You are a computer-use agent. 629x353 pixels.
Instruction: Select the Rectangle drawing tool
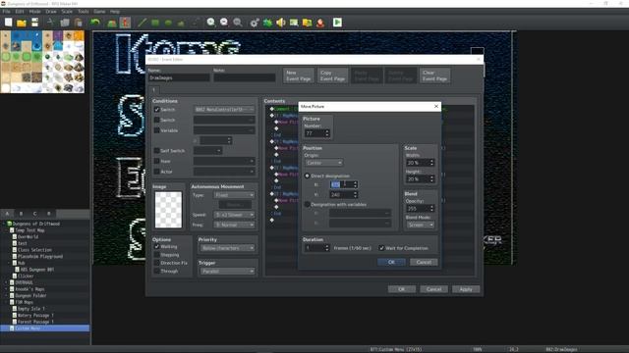click(x=155, y=23)
